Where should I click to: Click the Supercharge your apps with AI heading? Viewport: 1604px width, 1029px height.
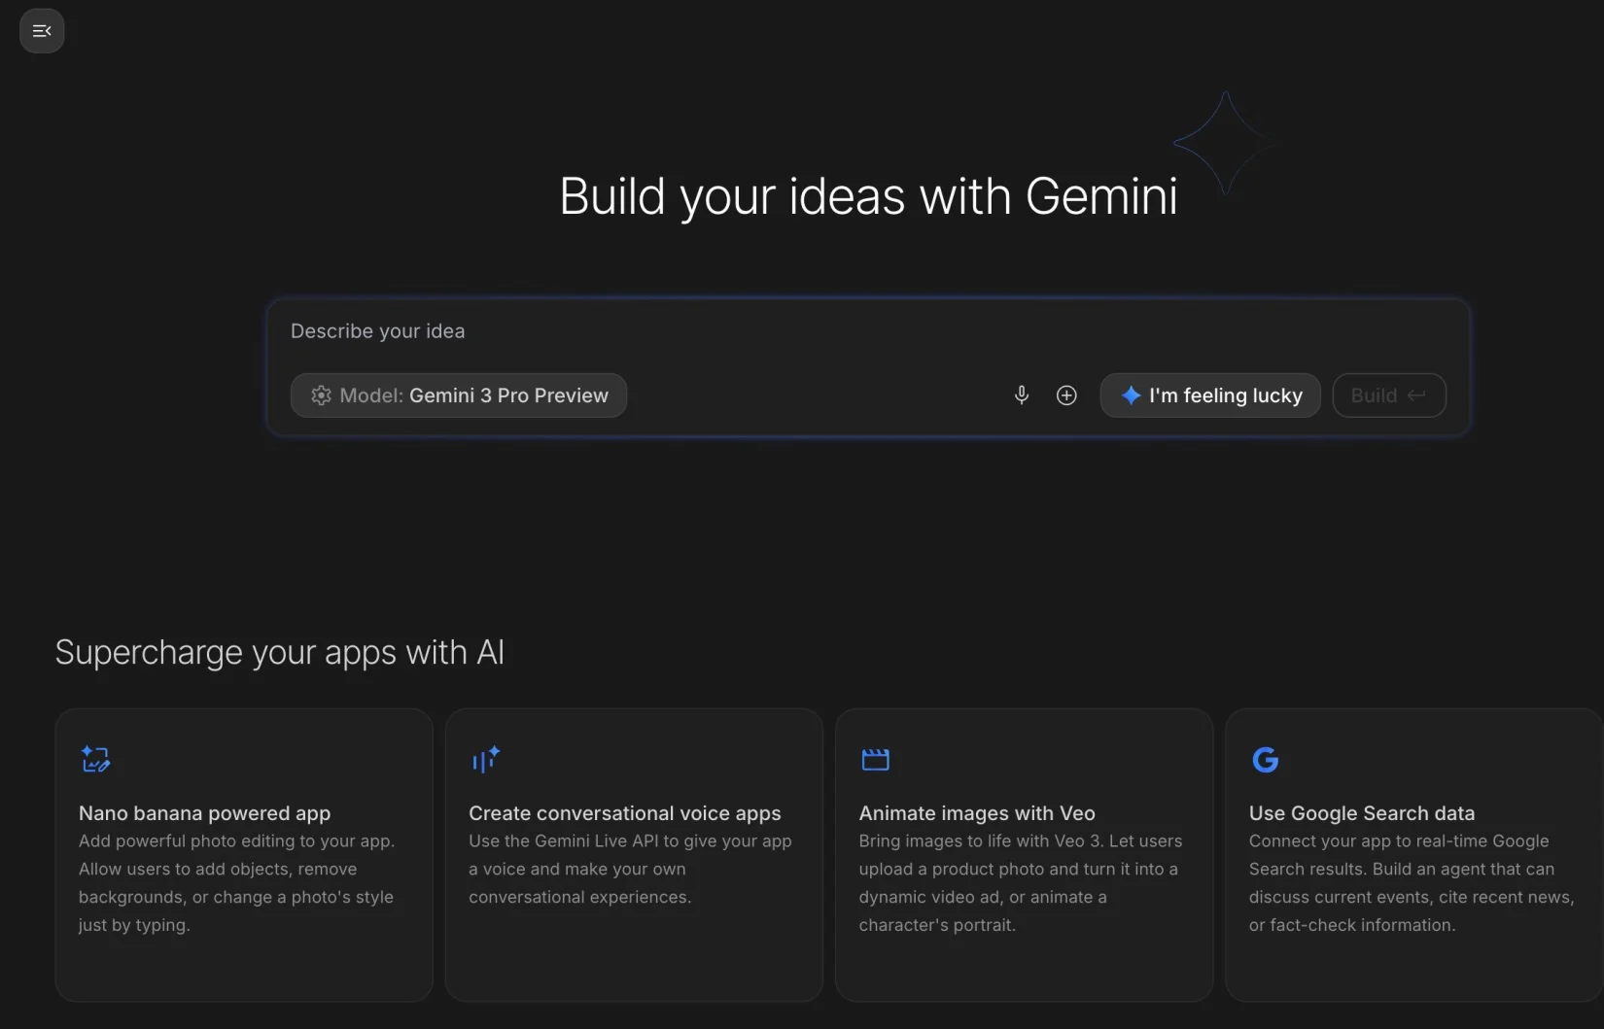pos(280,652)
